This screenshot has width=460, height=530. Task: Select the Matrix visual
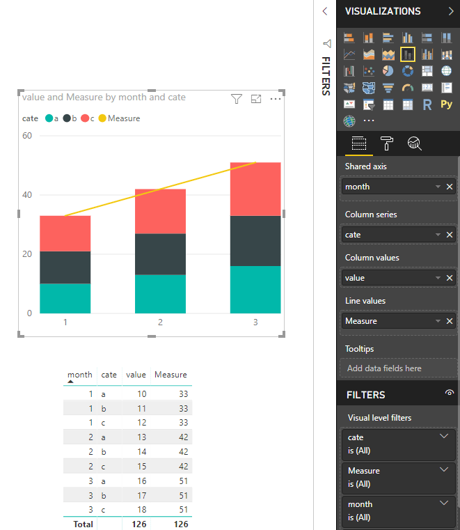point(407,104)
